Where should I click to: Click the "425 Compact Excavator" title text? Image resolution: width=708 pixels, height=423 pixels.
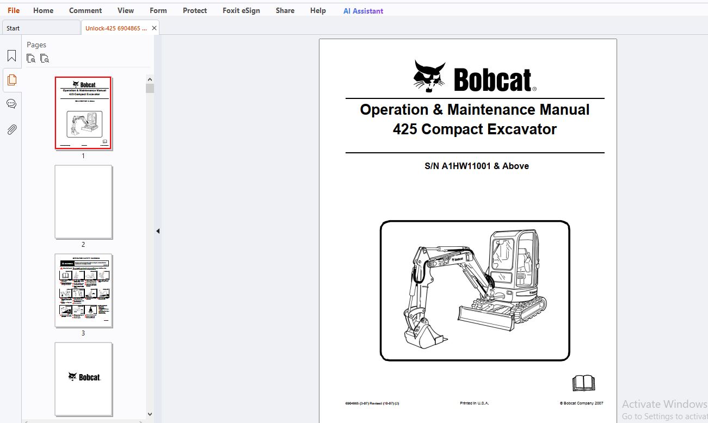475,129
